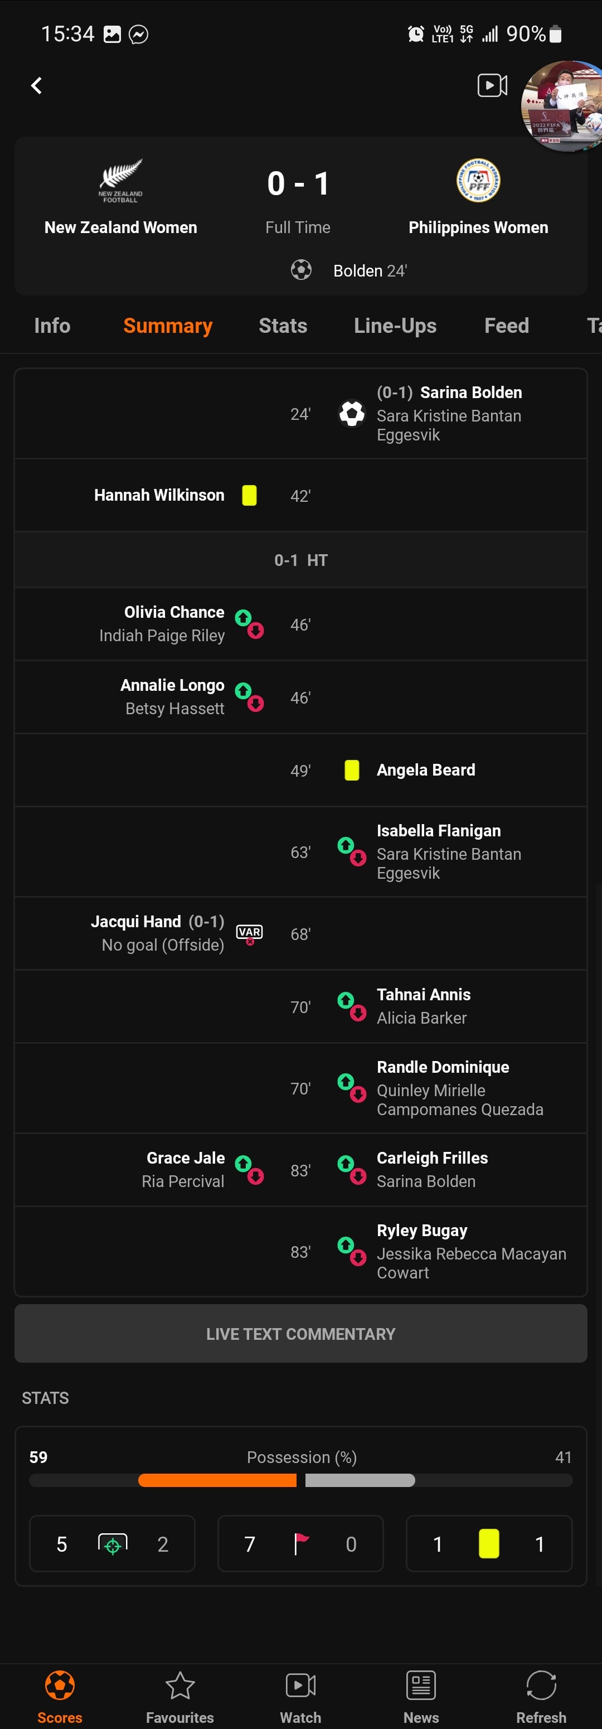This screenshot has width=602, height=1729.
Task: Switch to the Line-Ups tab
Action: click(395, 326)
